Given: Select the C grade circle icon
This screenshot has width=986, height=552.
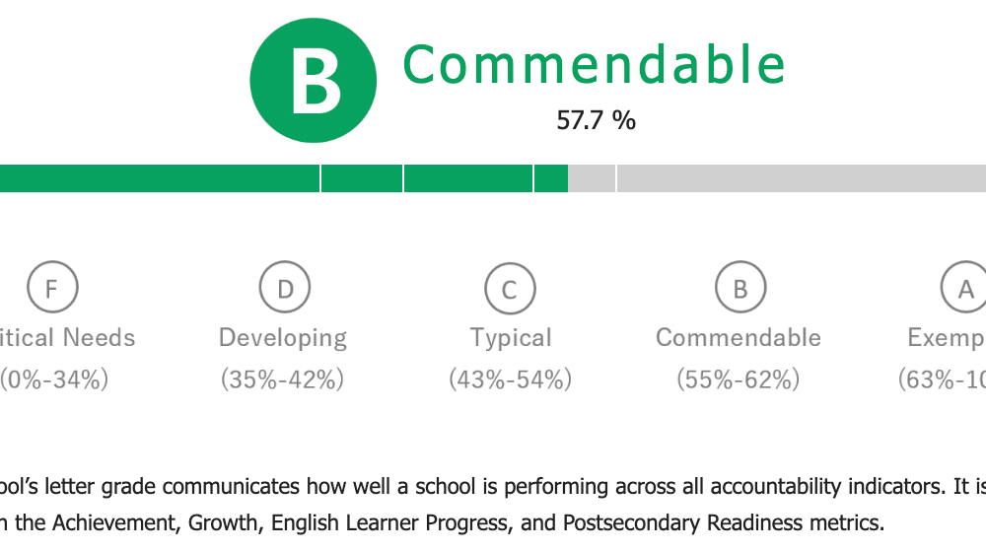Looking at the screenshot, I should 510,289.
